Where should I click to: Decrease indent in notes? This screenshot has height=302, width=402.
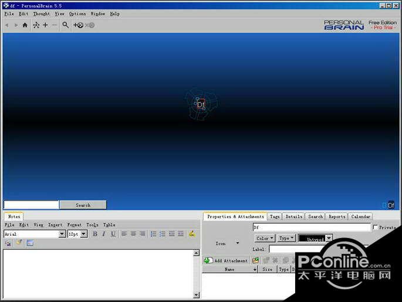[172, 234]
